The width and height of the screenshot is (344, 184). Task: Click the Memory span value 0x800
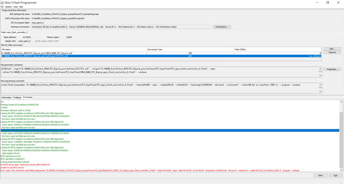pyautogui.click(x=69, y=37)
